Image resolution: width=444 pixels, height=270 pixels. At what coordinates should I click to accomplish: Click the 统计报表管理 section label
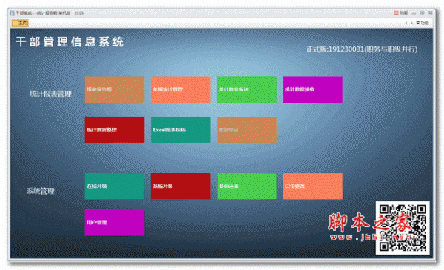(x=50, y=94)
